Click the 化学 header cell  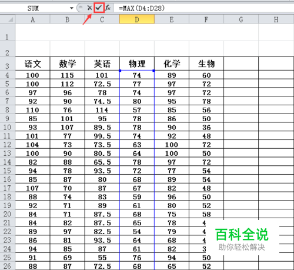coord(172,64)
